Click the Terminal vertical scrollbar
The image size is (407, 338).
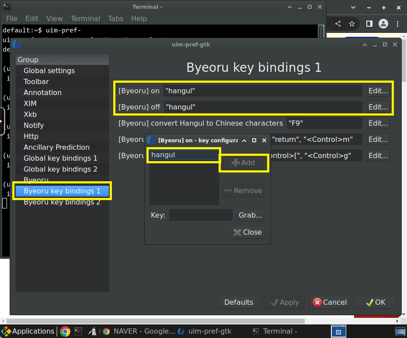(321, 32)
